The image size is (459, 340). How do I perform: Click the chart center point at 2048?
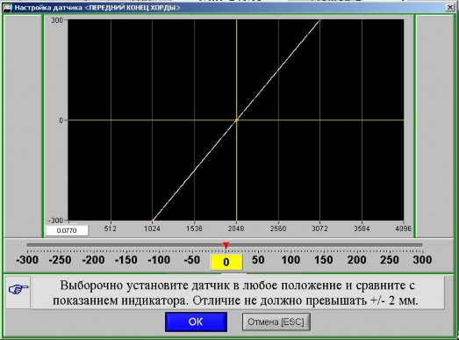pos(237,120)
